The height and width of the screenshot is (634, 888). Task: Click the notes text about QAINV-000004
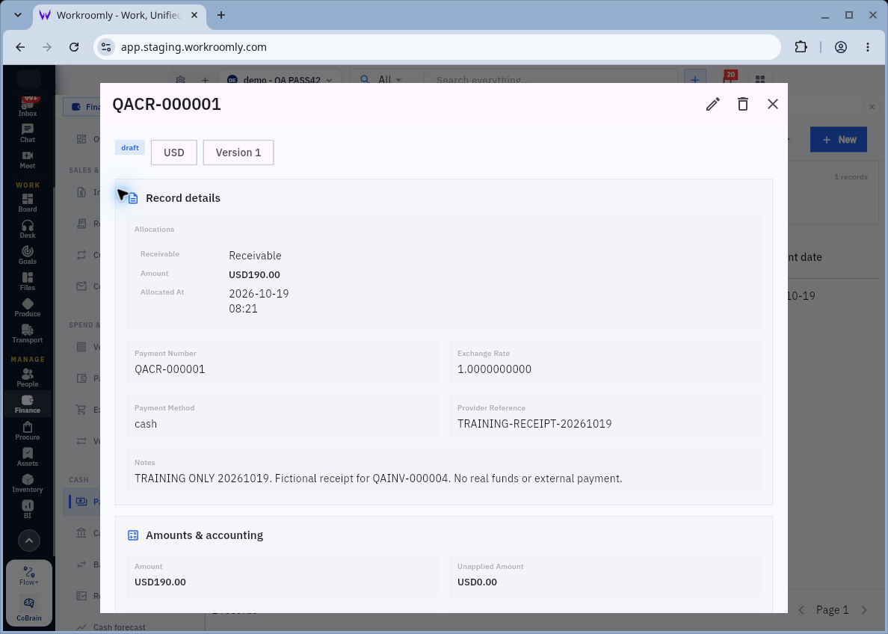point(378,478)
